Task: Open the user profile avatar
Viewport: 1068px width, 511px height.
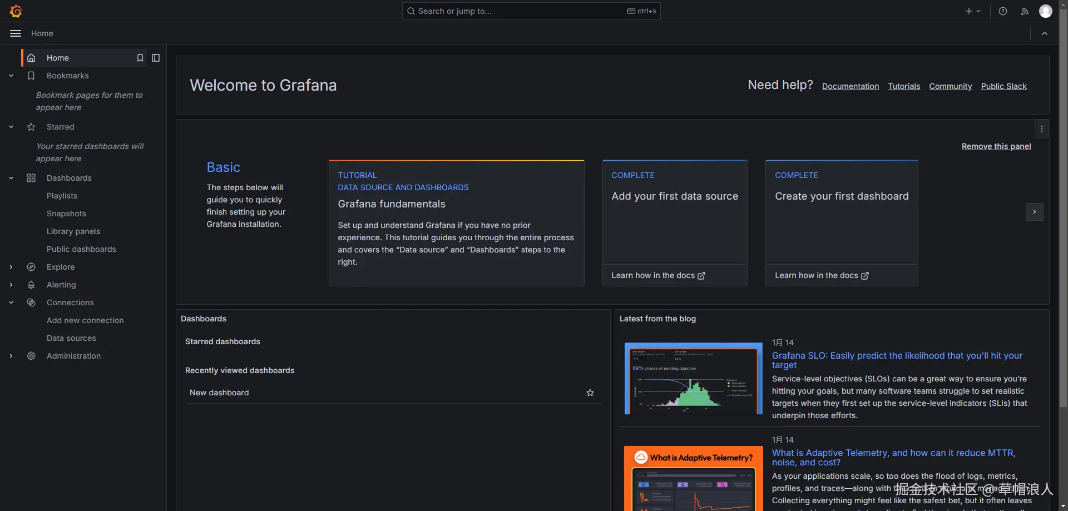Action: coord(1046,11)
